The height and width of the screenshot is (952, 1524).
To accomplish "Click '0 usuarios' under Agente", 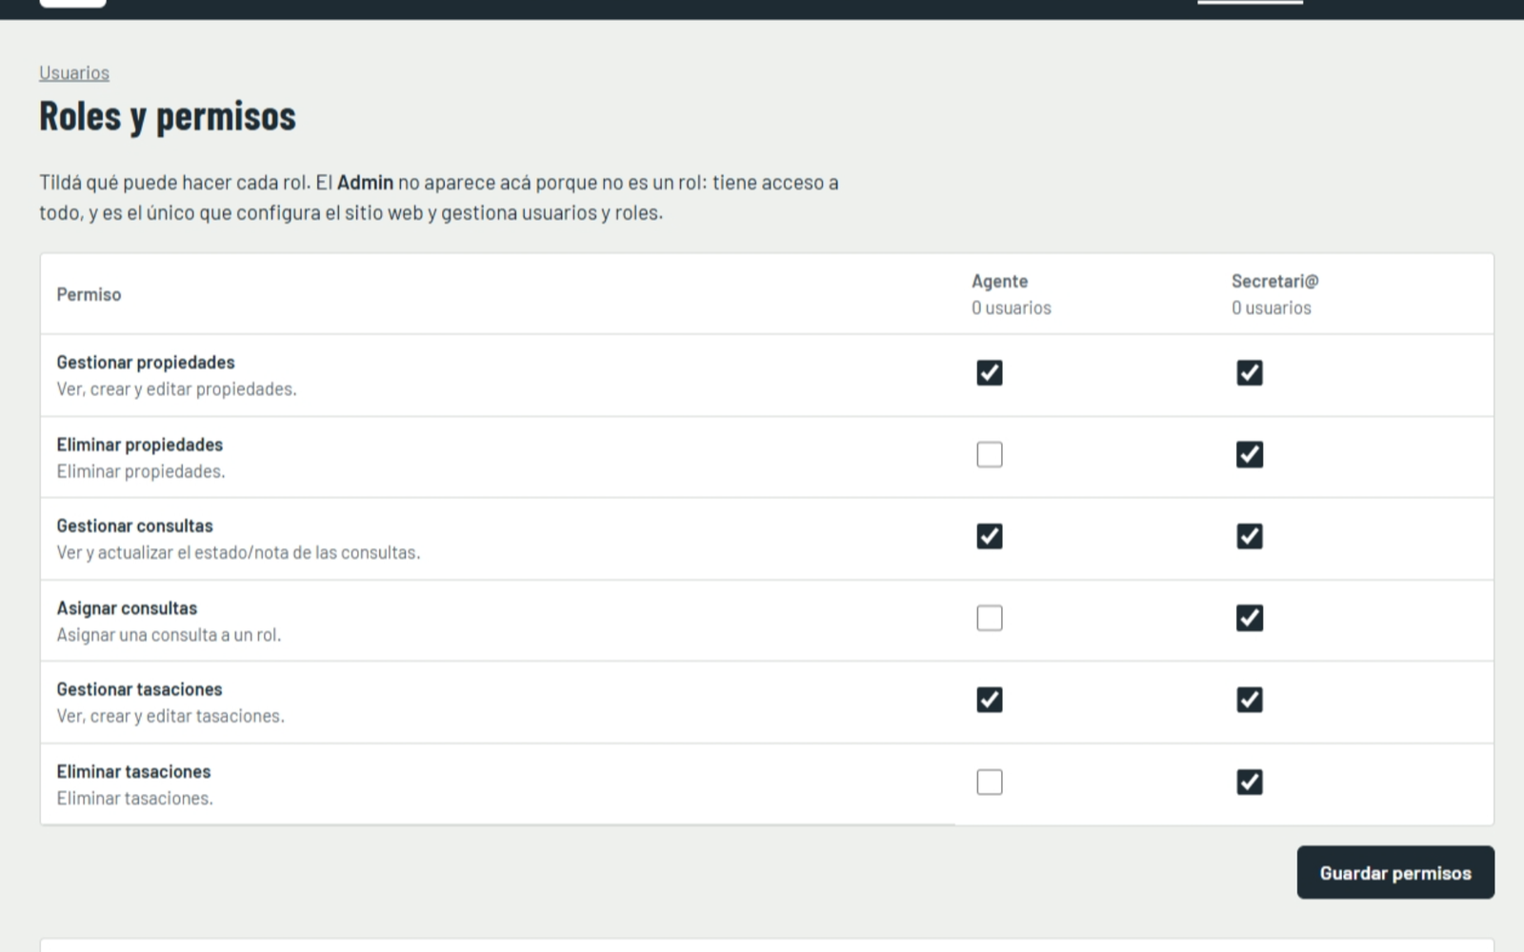I will (x=1012, y=307).
